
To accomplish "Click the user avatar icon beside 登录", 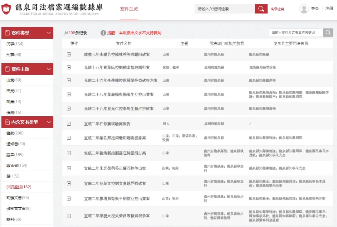I will [304, 9].
